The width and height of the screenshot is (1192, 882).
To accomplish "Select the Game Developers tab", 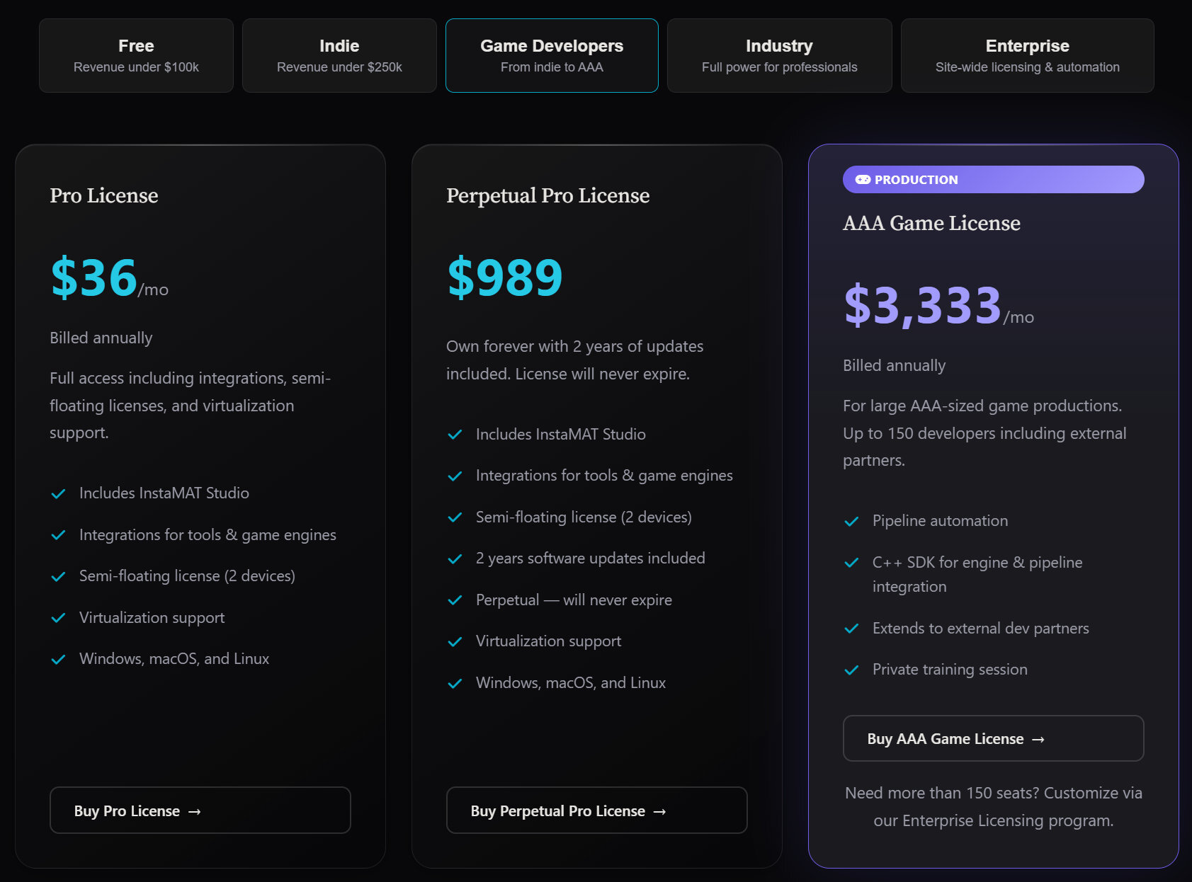I will click(552, 55).
